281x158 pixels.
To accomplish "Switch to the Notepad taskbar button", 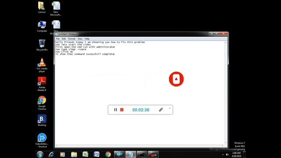I will coord(130,154).
